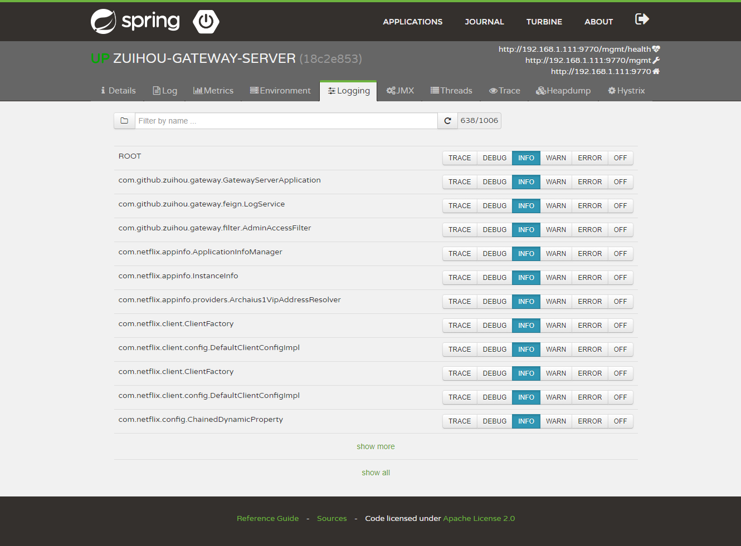Click the logout arrow icon

[642, 19]
